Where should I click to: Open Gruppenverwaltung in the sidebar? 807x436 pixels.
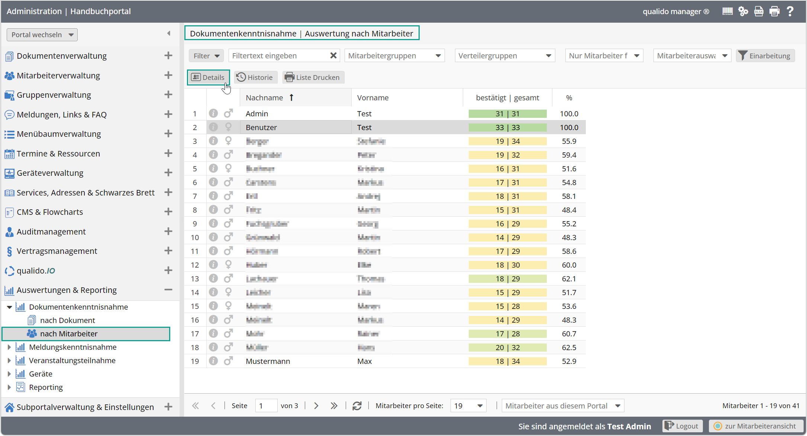(x=54, y=95)
